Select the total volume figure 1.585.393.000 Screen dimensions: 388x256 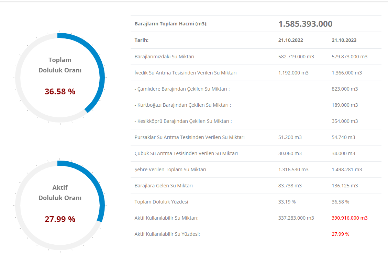305,24
